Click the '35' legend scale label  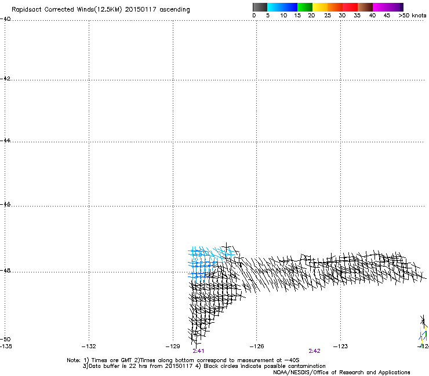[357, 16]
